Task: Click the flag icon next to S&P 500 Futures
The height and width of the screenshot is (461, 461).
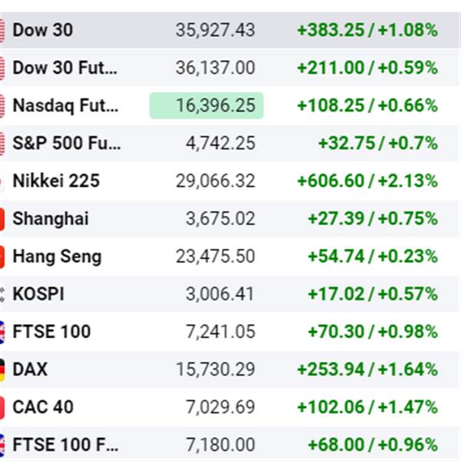Action: [x=2, y=144]
